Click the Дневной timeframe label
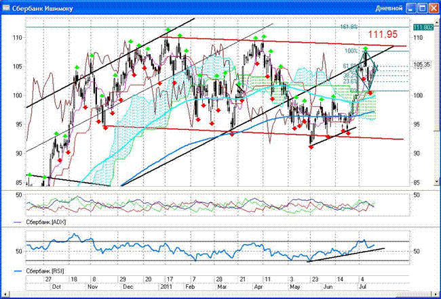Screen dimensions: 441x299 389,8
